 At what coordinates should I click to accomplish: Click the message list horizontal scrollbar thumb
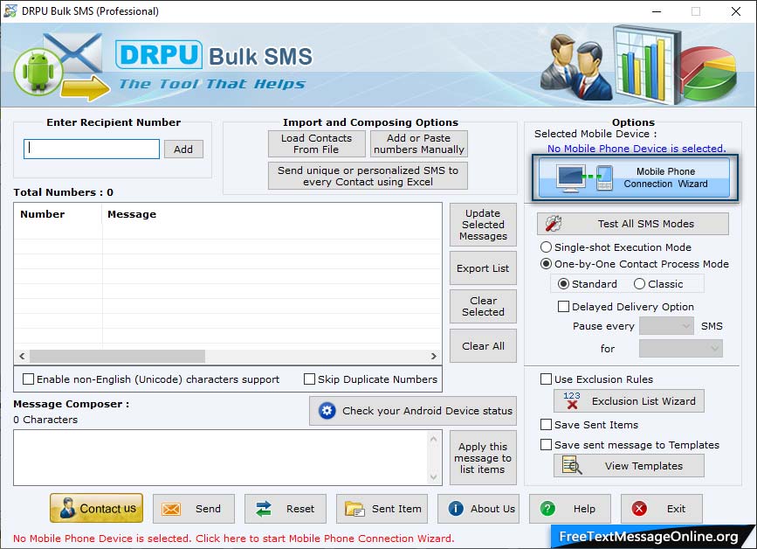point(117,356)
